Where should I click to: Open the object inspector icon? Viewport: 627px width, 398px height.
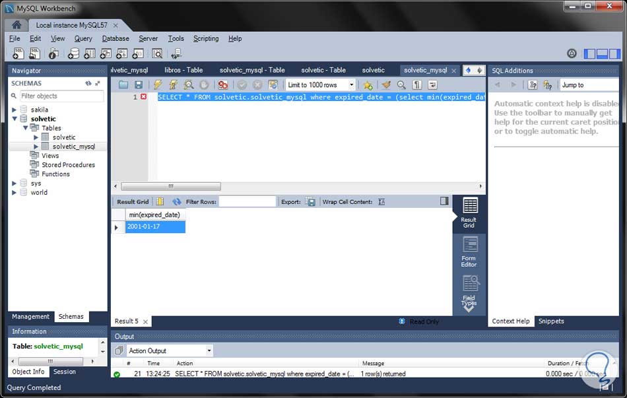tap(53, 53)
